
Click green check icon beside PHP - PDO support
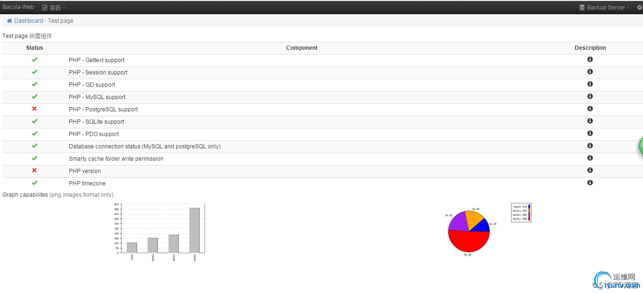(34, 134)
